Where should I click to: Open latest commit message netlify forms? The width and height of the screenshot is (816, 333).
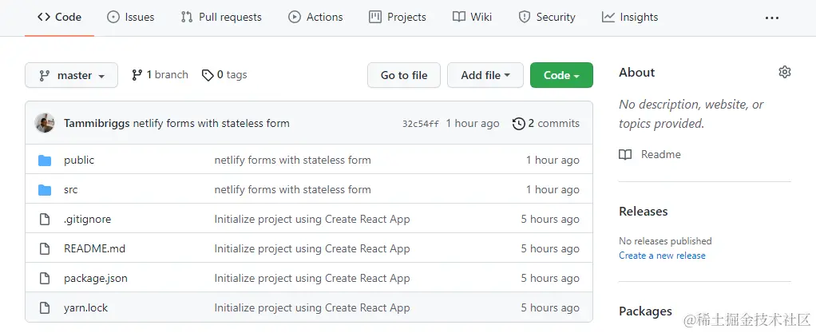[x=212, y=123]
